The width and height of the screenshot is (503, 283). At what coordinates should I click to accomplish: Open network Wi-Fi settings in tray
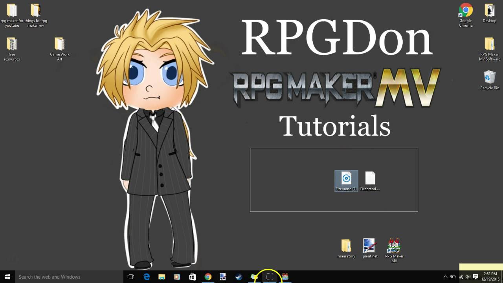coord(461,277)
